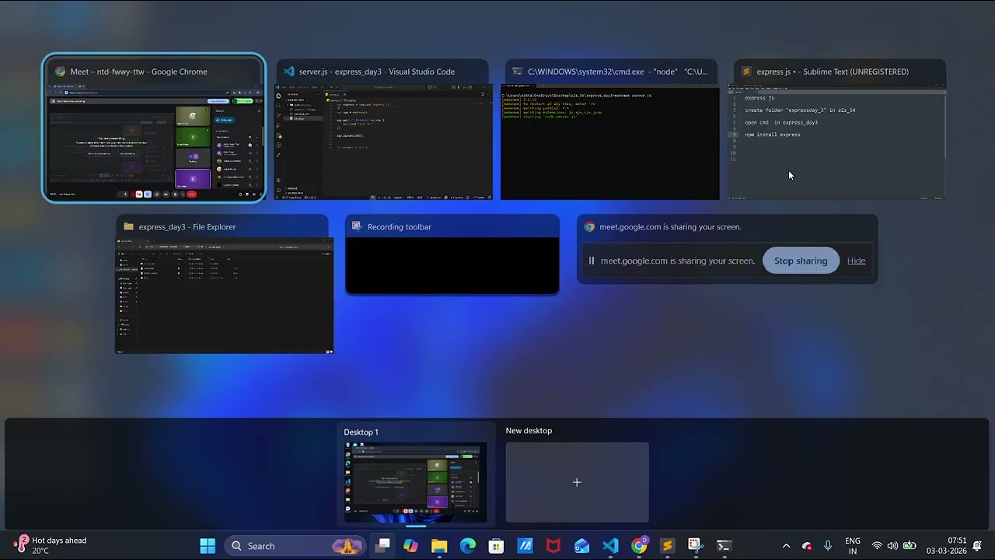995x560 pixels.
Task: Open Outlook from the taskbar
Action: pyautogui.click(x=581, y=546)
